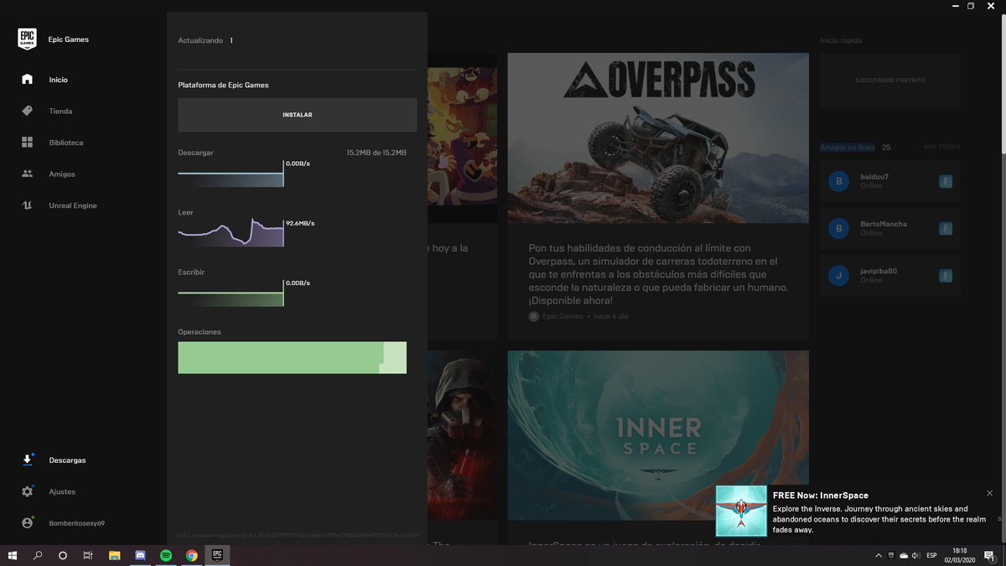Click the balduu7 friend name
1006x566 pixels.
[874, 177]
